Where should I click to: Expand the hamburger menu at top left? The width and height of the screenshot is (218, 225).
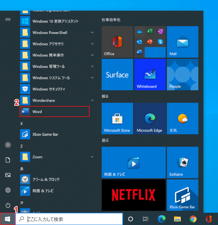tap(8, 19)
